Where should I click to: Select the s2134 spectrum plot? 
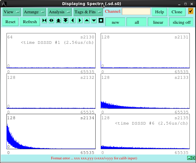pos(51,132)
